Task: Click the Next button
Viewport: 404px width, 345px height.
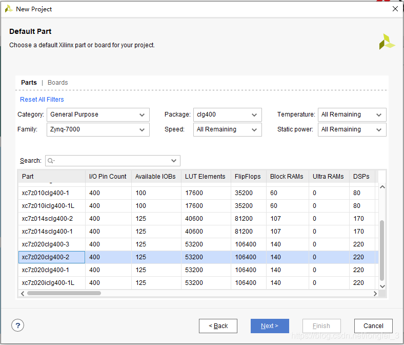Action: pyautogui.click(x=270, y=326)
